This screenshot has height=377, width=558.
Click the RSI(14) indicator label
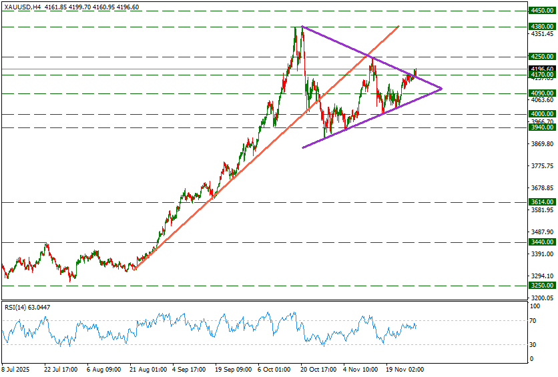pyautogui.click(x=27, y=307)
